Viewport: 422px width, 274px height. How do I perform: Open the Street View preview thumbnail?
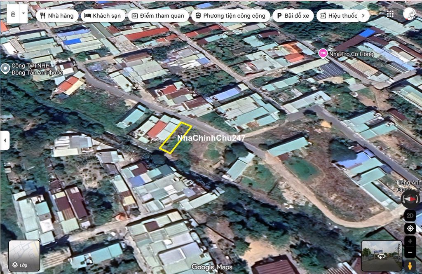(381, 255)
